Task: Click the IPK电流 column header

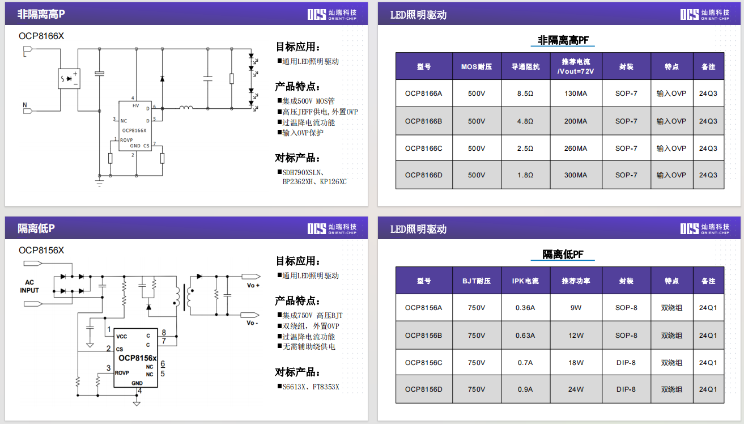Action: [x=525, y=281]
